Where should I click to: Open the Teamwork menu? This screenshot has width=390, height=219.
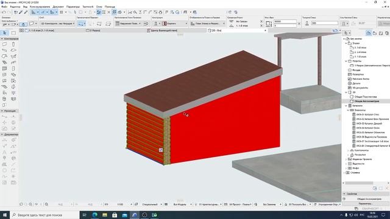click(88, 7)
